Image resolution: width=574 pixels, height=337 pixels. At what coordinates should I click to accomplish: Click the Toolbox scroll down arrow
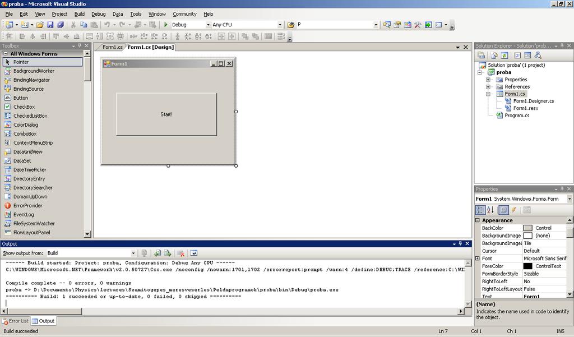(87, 234)
